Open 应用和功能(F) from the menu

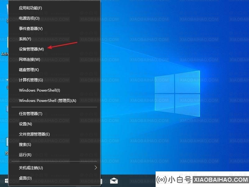pos(54,8)
